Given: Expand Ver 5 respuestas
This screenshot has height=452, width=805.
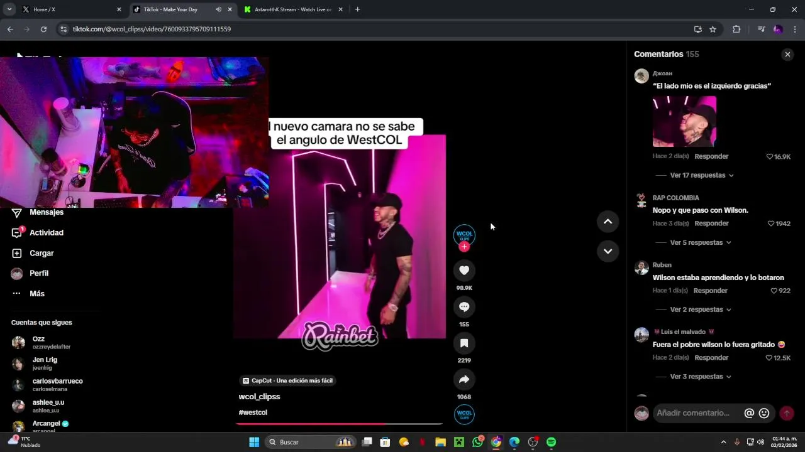Looking at the screenshot, I should [701, 242].
